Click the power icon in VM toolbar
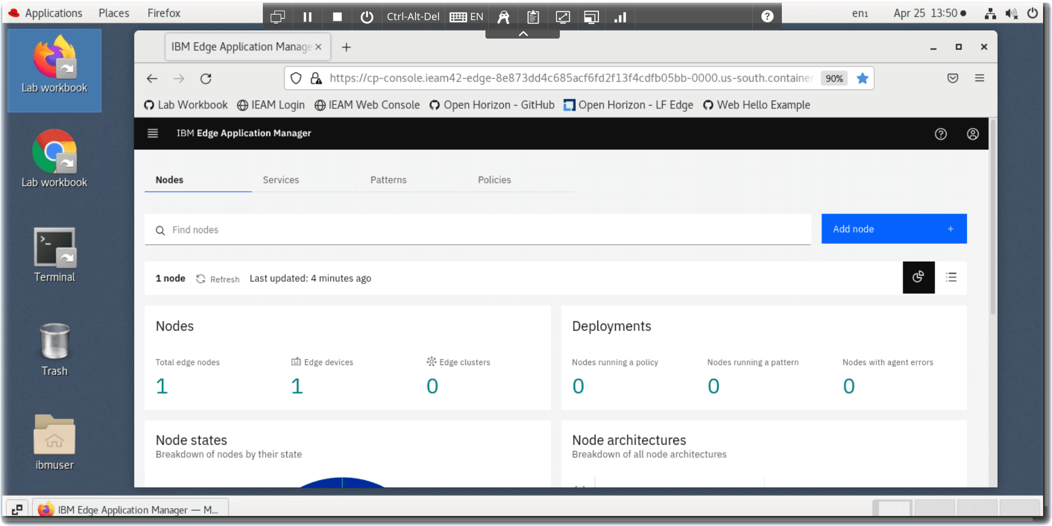Screen dimensions: 1052x526 pos(367,17)
